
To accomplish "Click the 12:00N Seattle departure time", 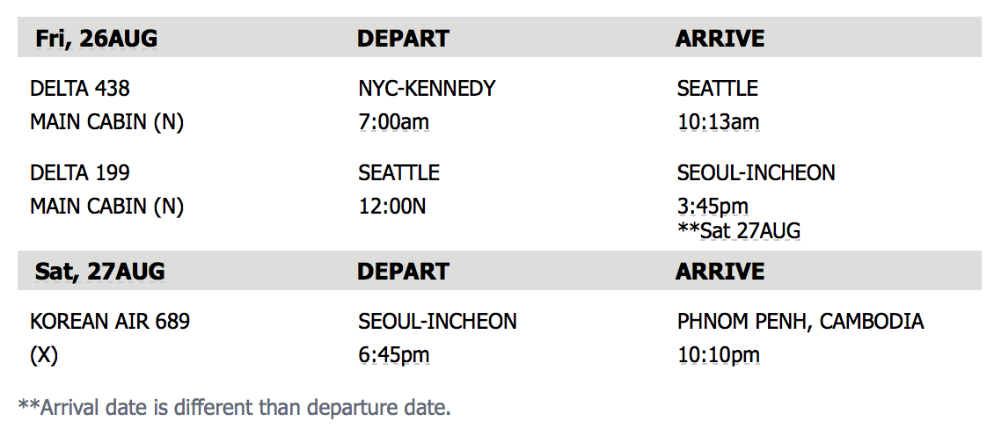I will point(391,206).
